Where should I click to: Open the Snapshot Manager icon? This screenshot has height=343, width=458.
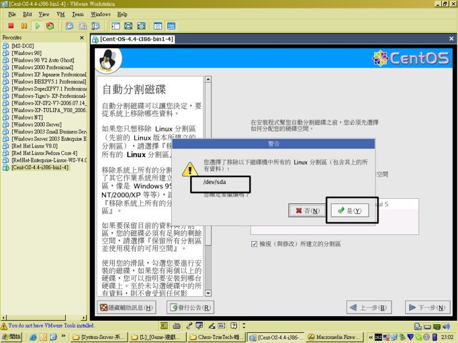tap(96, 26)
